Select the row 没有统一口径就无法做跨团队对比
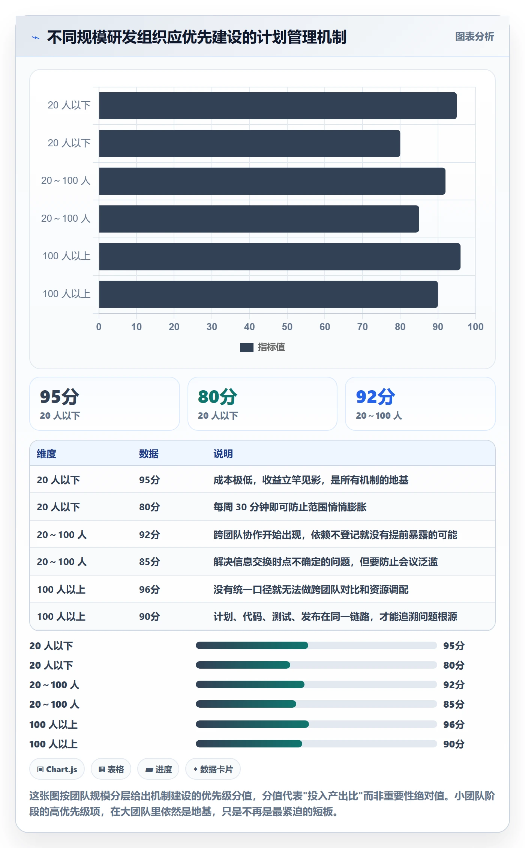This screenshot has width=525, height=848. (262, 589)
